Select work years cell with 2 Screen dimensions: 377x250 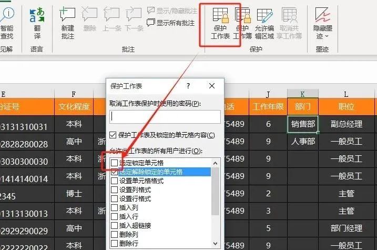[268, 194]
